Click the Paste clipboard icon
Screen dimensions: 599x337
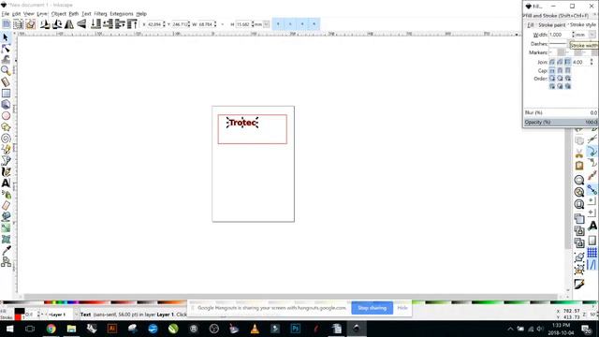coord(579,166)
